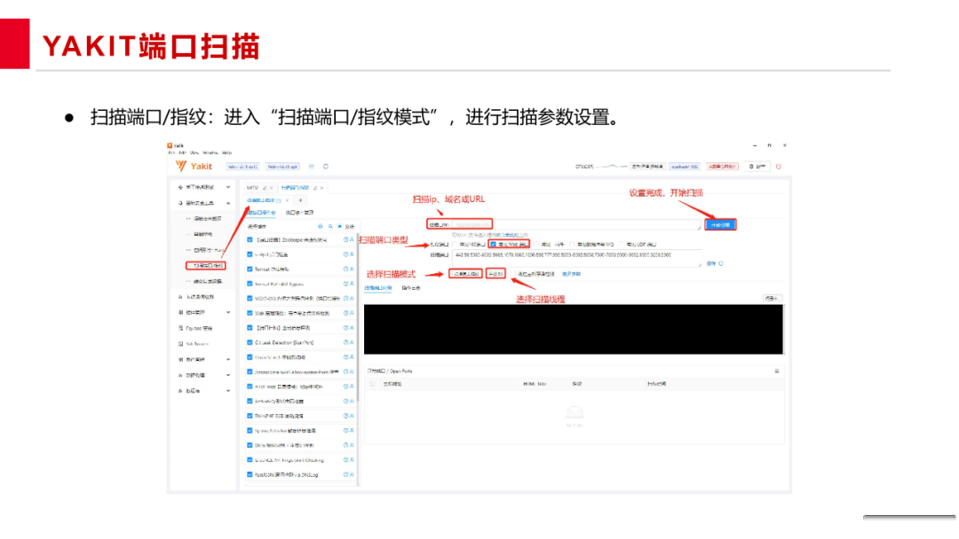The image size is (959, 539).
Task: Toggle the MS17-010 plugin checkbox
Action: pyautogui.click(x=250, y=299)
